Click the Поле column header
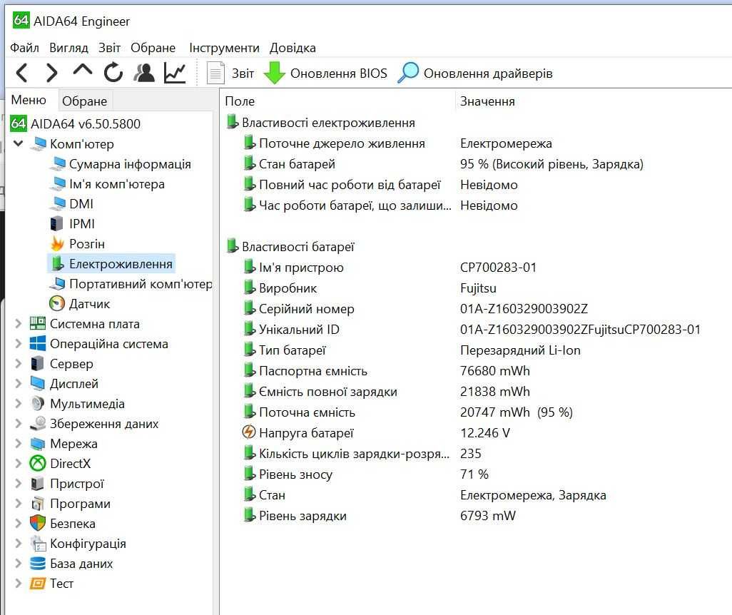The width and height of the screenshot is (732, 615). click(240, 101)
